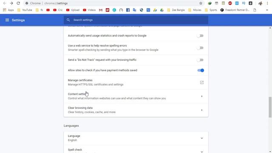Click the Search settings field

pos(136,20)
